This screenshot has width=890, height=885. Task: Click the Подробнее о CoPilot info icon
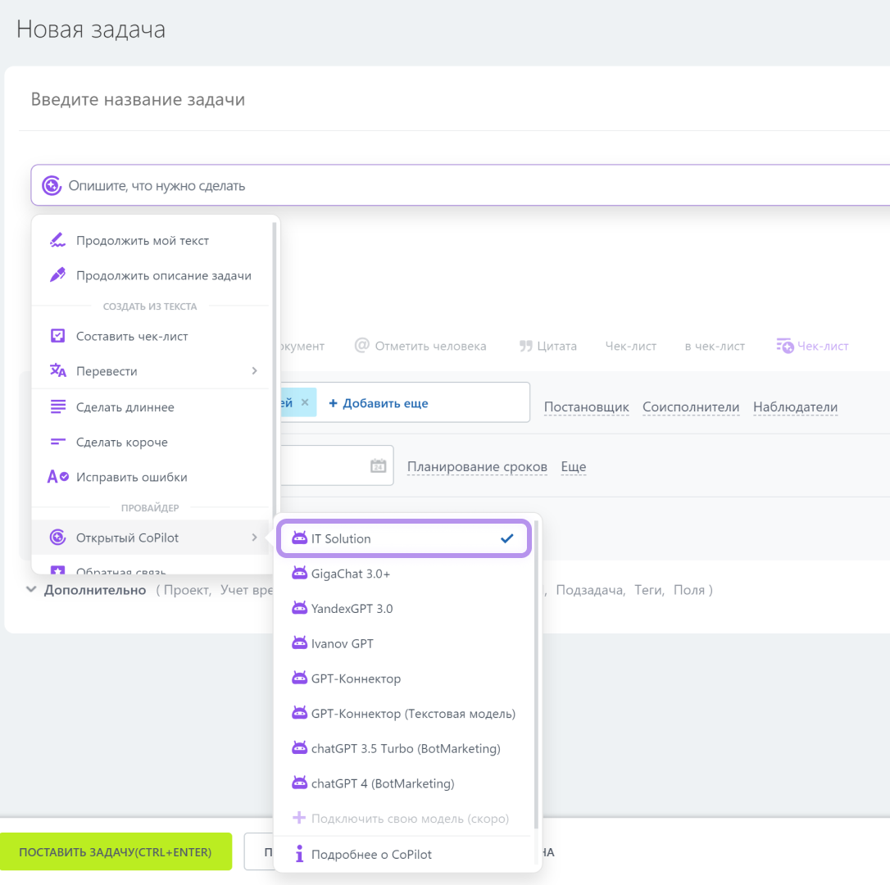(299, 854)
